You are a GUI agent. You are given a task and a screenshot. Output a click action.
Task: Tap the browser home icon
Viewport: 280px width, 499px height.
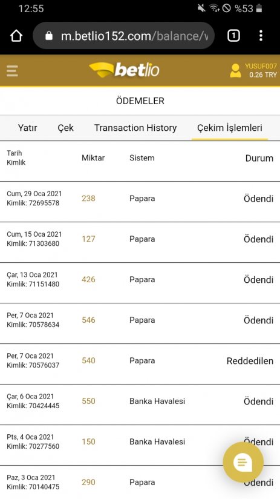(x=16, y=36)
